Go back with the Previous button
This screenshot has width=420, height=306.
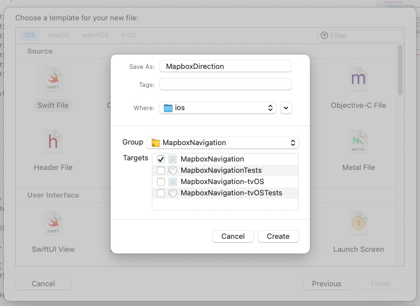pyautogui.click(x=326, y=284)
